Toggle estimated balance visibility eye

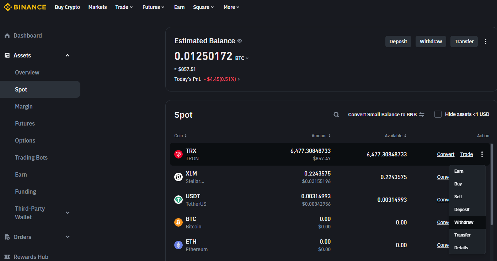click(x=240, y=41)
